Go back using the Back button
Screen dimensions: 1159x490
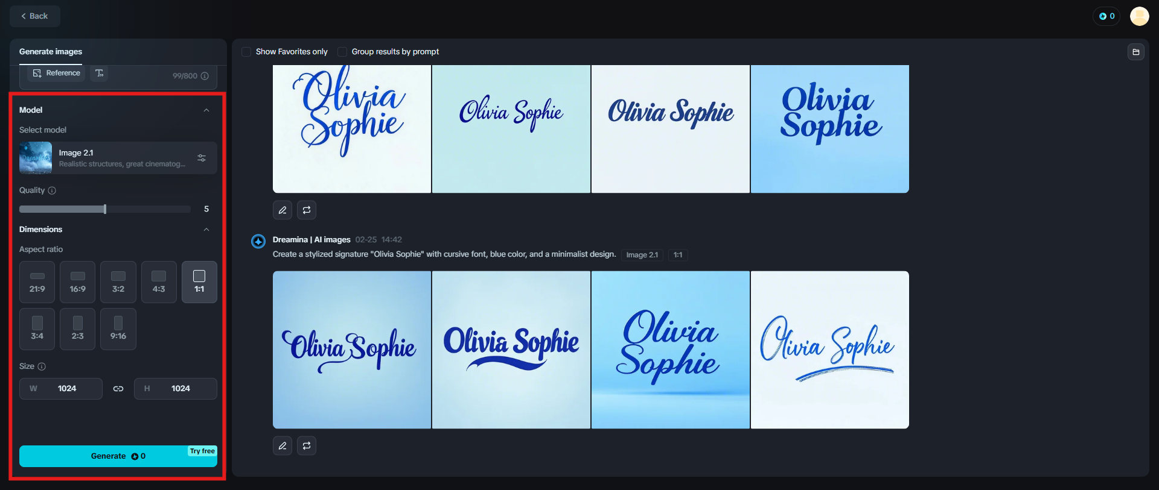click(34, 16)
